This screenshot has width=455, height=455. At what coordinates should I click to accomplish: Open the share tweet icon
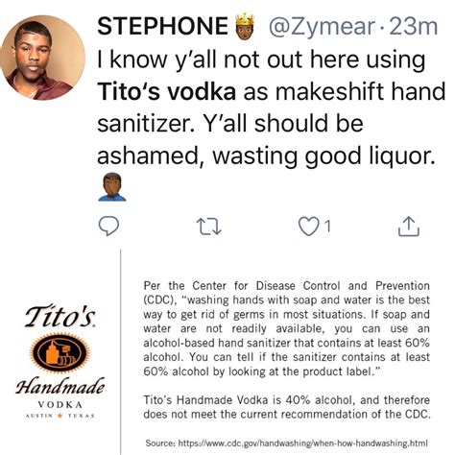[409, 227]
